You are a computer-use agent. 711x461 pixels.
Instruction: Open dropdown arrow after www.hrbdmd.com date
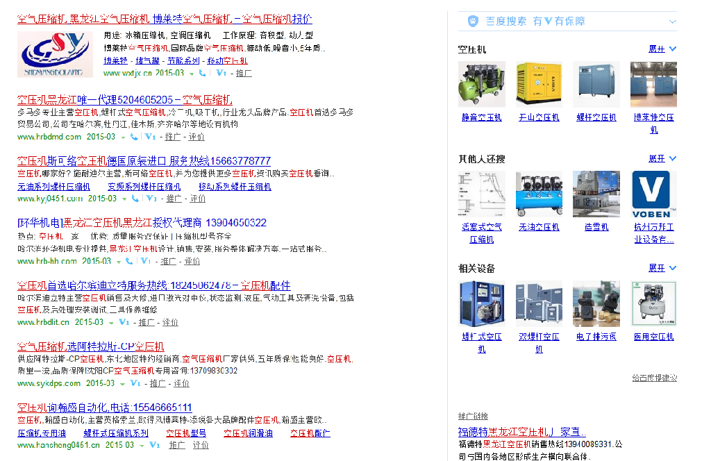123,137
